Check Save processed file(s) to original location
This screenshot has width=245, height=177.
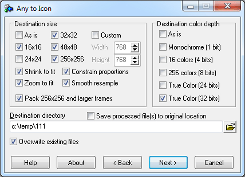[x=91, y=116]
